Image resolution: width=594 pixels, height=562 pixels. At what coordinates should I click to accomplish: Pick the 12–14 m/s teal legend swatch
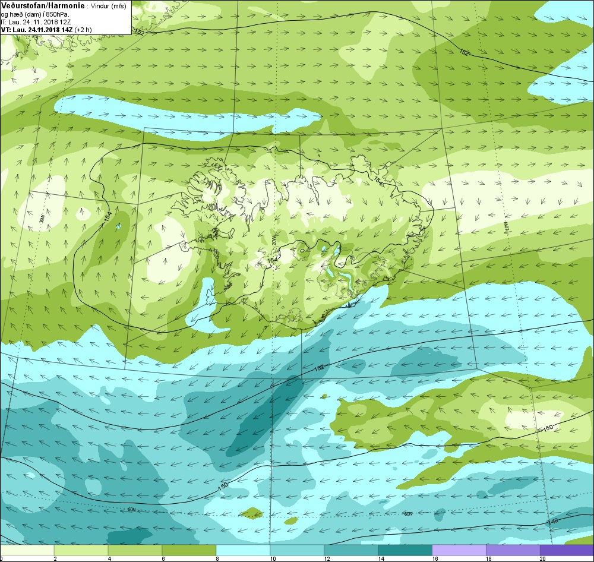point(351,550)
